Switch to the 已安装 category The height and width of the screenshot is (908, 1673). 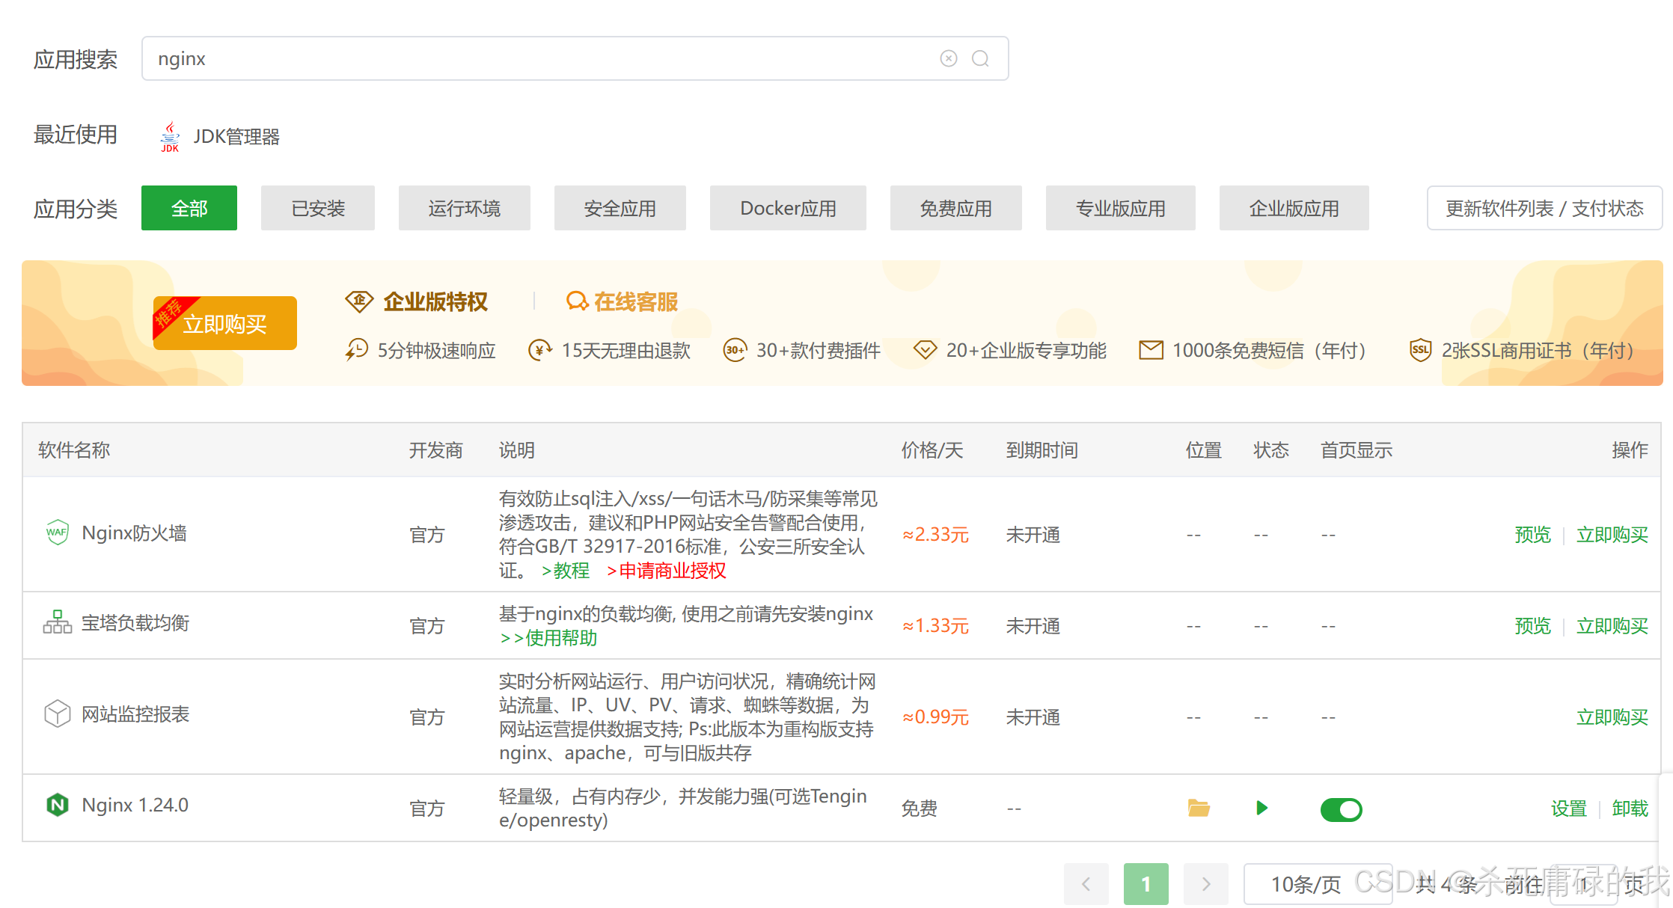(x=318, y=208)
